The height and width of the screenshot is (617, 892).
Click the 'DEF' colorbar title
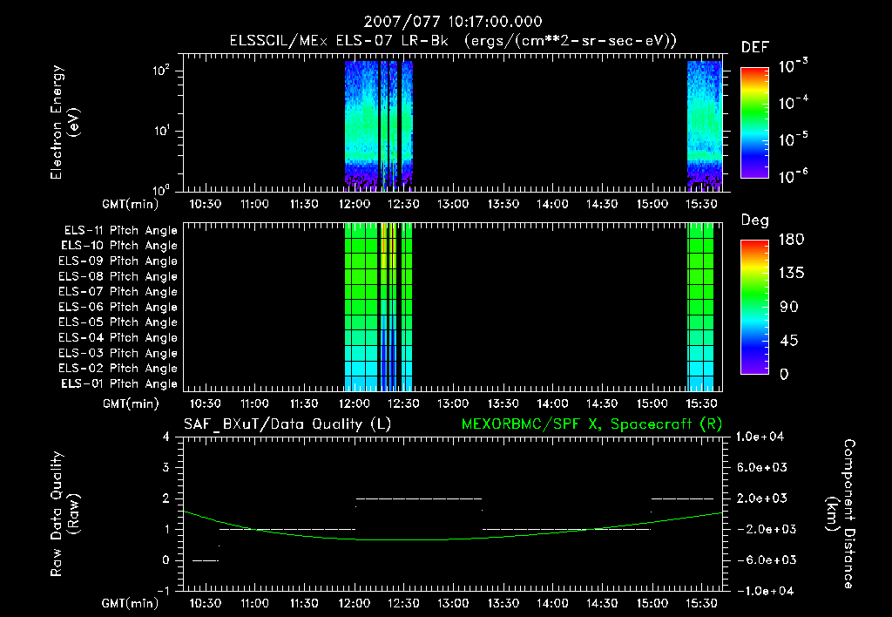[754, 47]
